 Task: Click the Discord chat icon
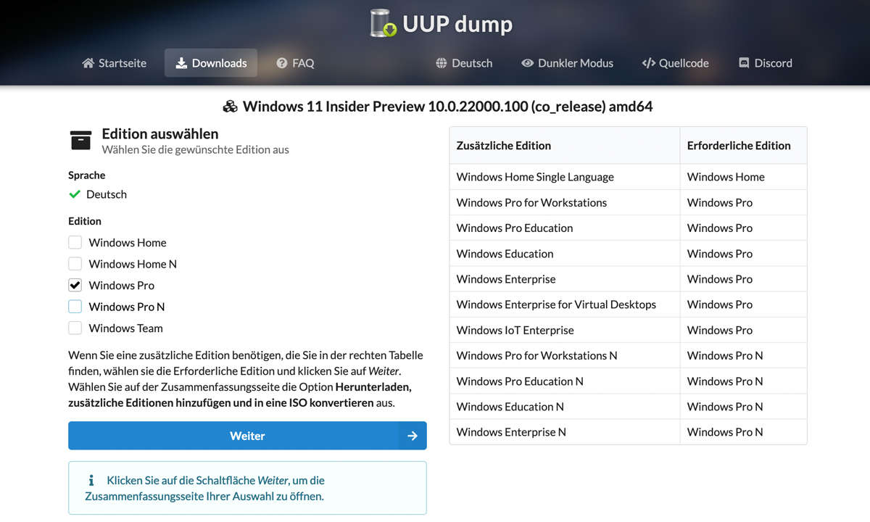(x=744, y=63)
